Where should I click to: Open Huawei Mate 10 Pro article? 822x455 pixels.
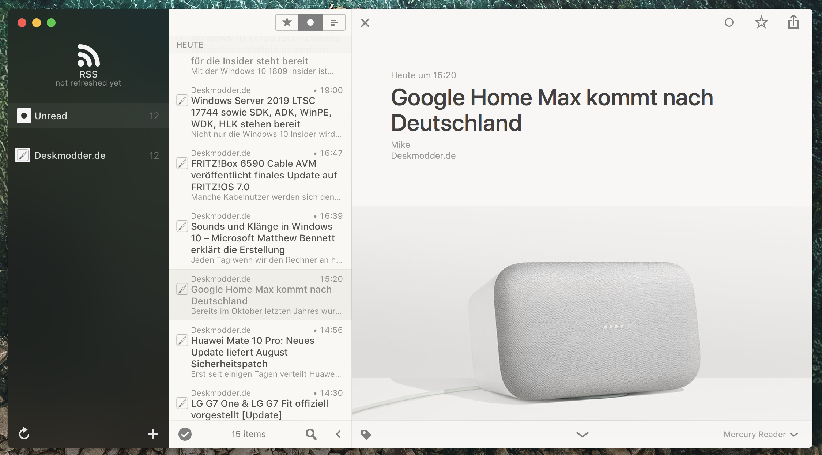point(260,352)
